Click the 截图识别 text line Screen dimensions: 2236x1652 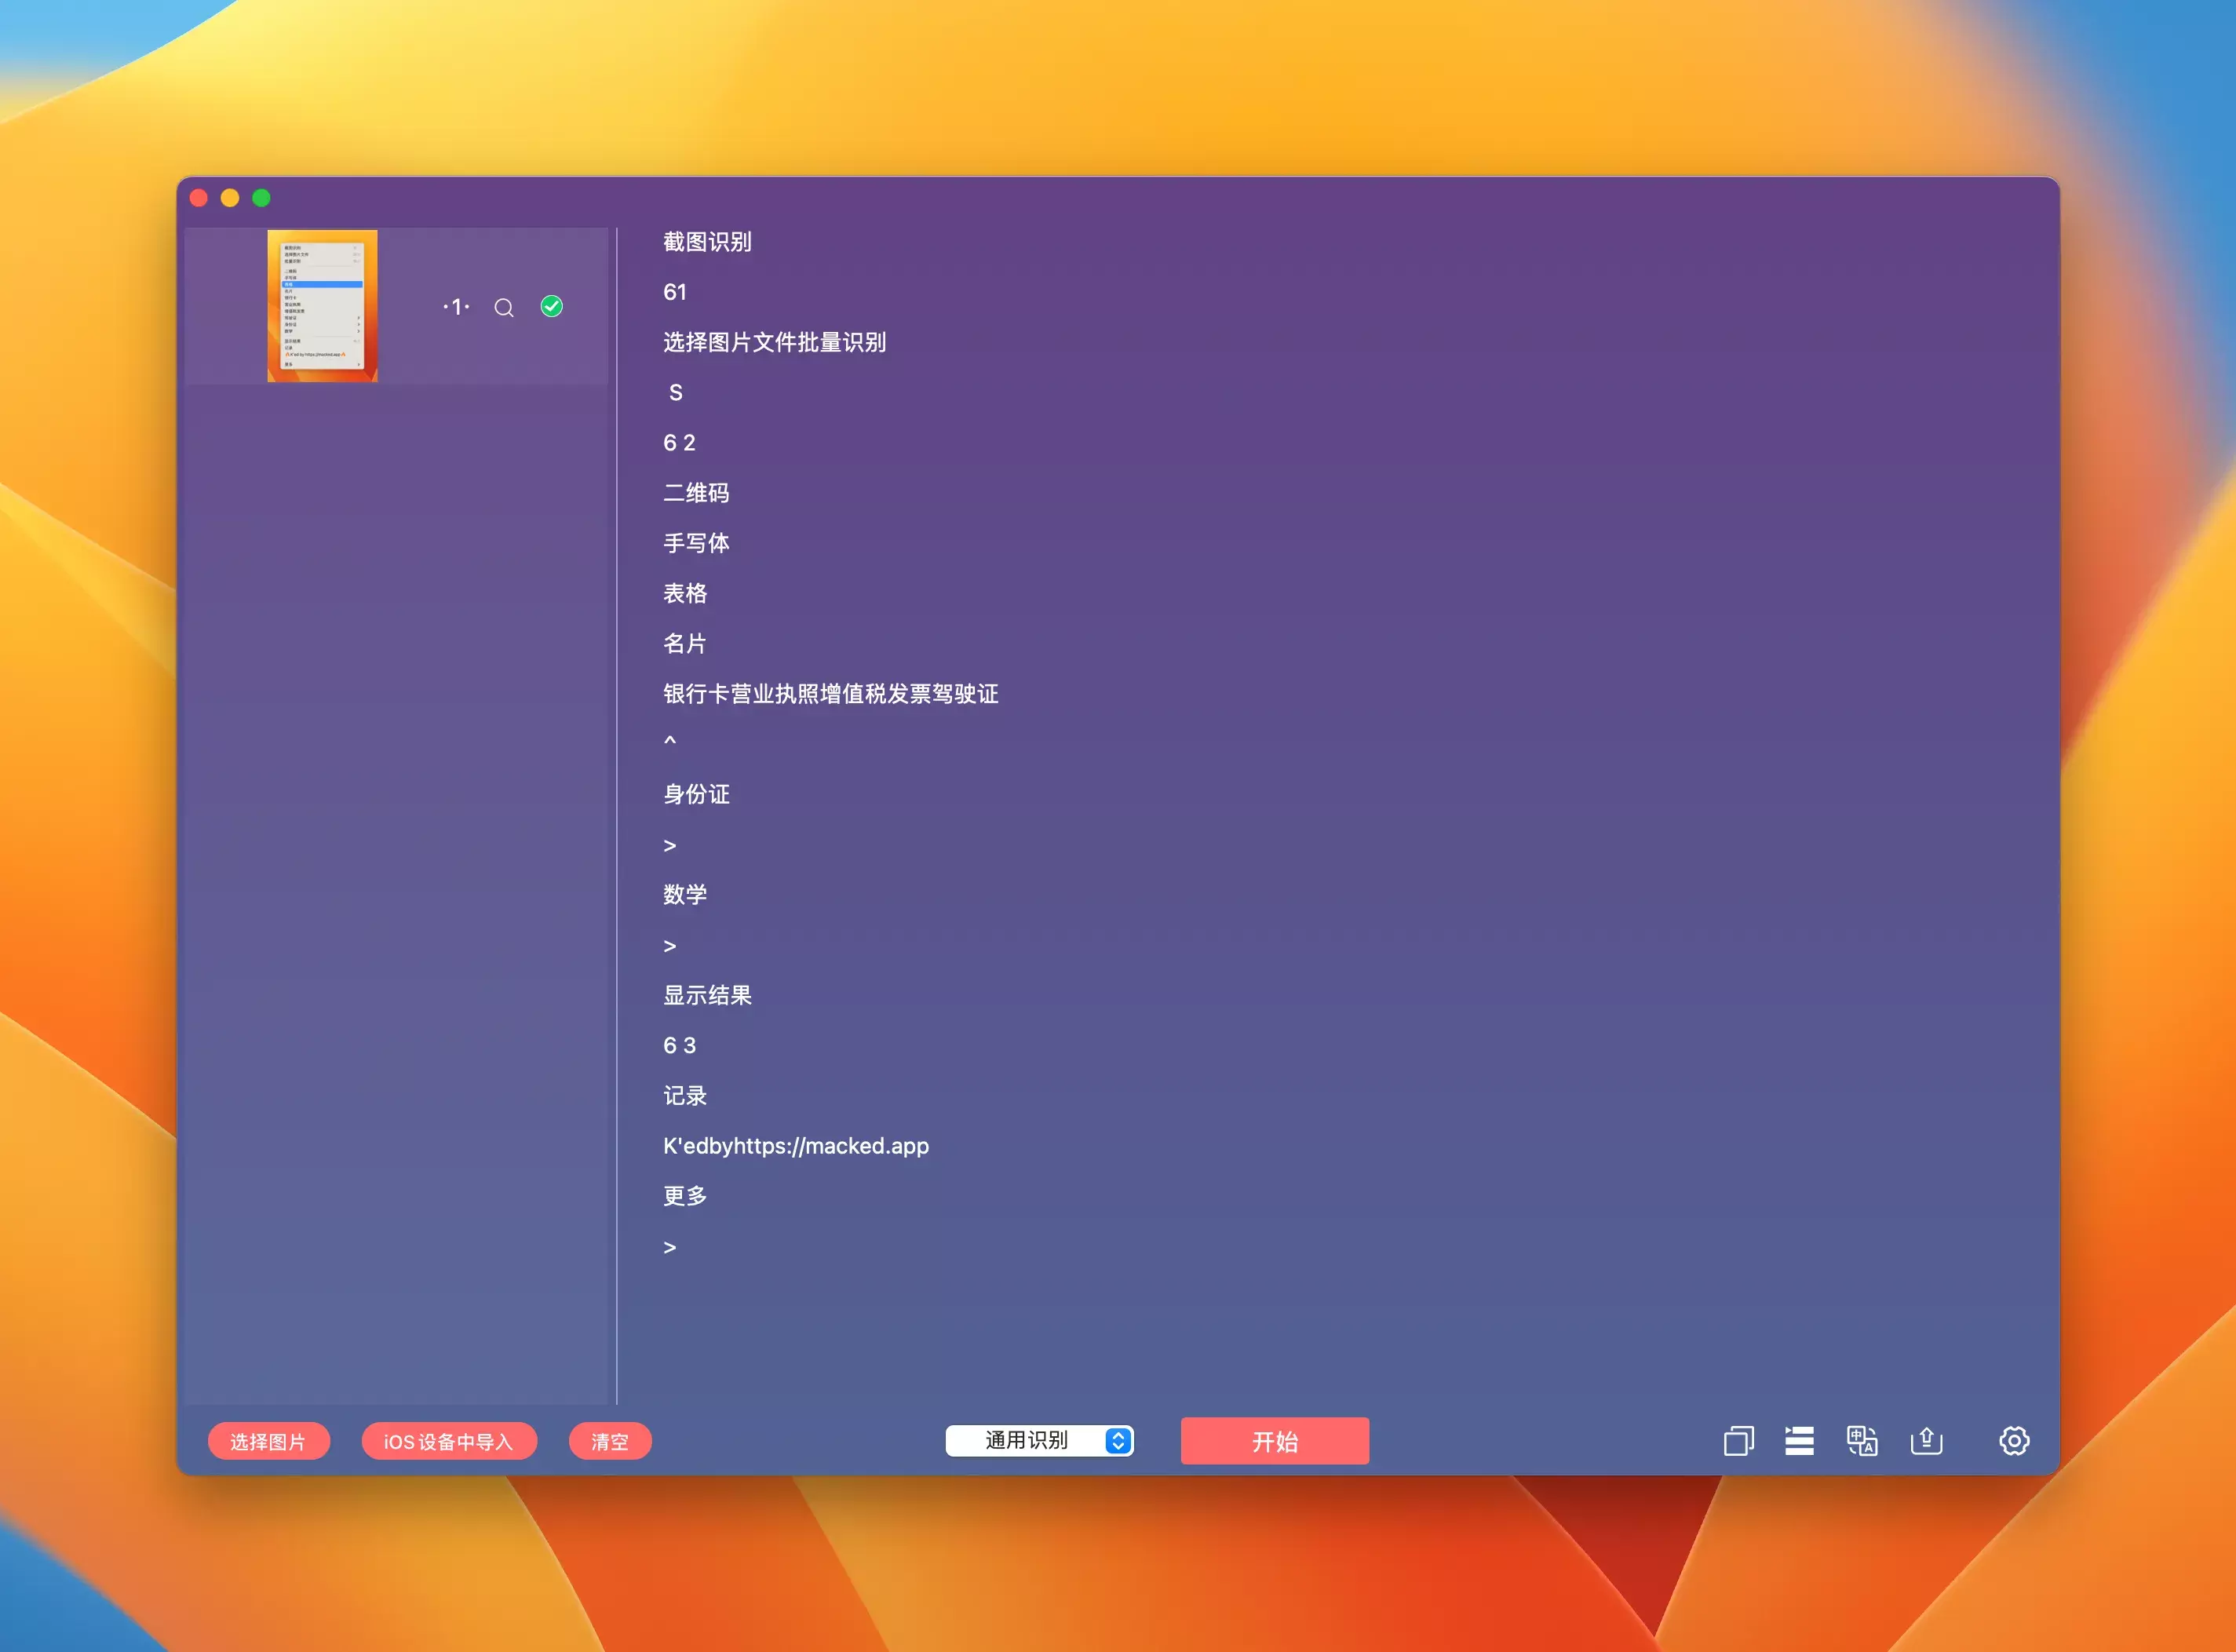707,242
